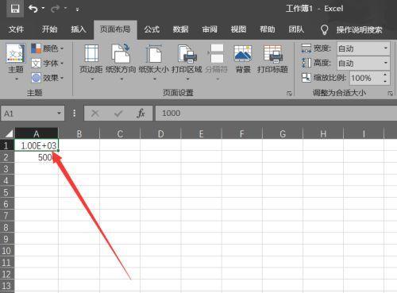397x293 pixels.
Task: Open the Margins (页边距) icon menu
Action: point(91,53)
